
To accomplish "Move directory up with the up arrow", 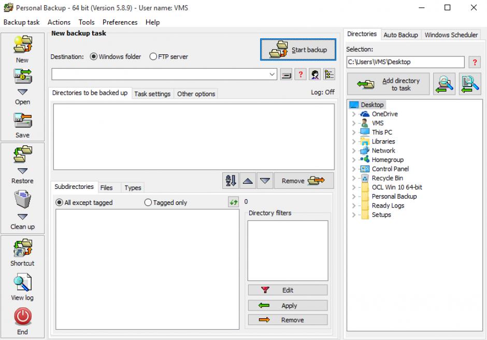I will [248, 181].
